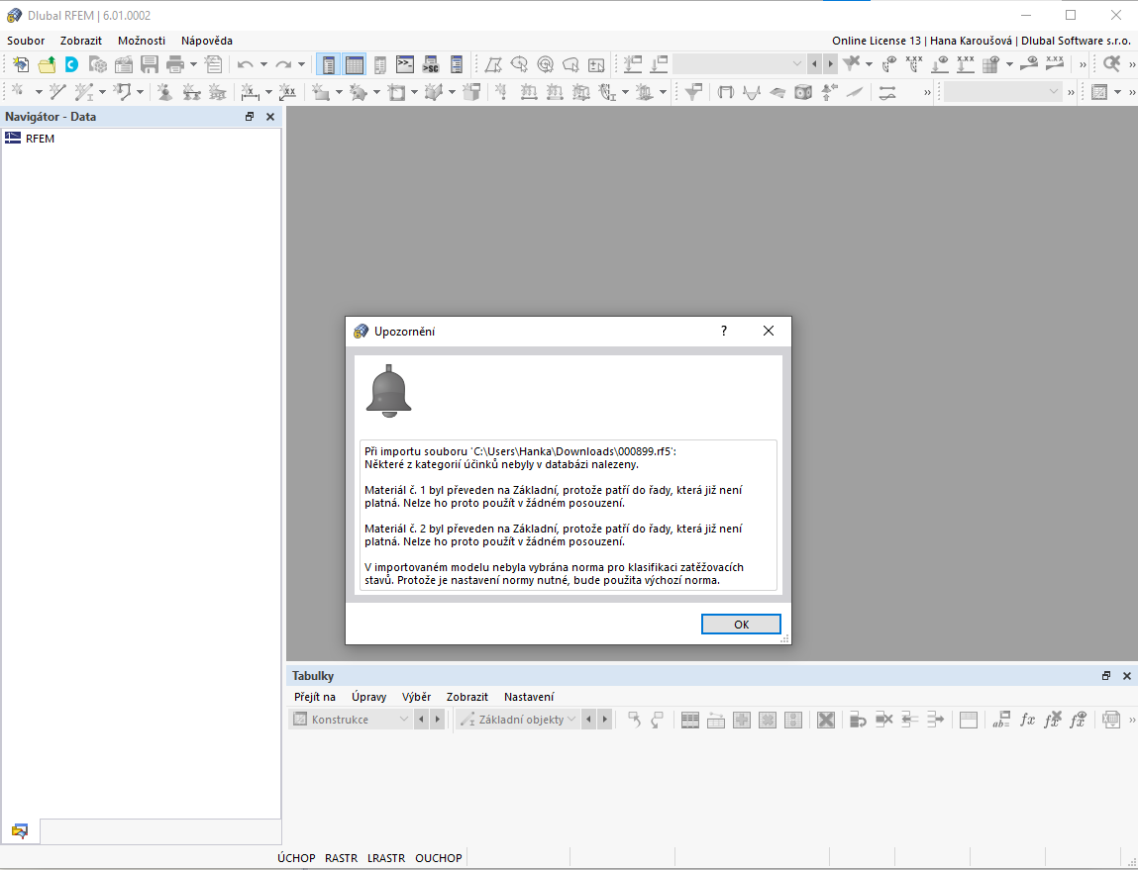Click the Undo arrow icon
This screenshot has height=870, width=1138.
[246, 64]
